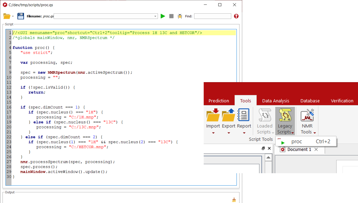Save the script with floppy disk icon
This screenshot has width=358, height=203.
(x=21, y=16)
